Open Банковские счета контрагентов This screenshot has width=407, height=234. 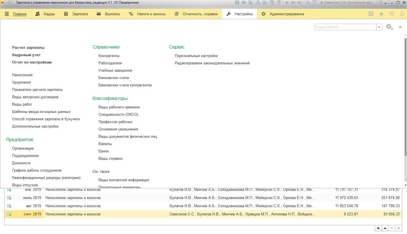coord(125,85)
